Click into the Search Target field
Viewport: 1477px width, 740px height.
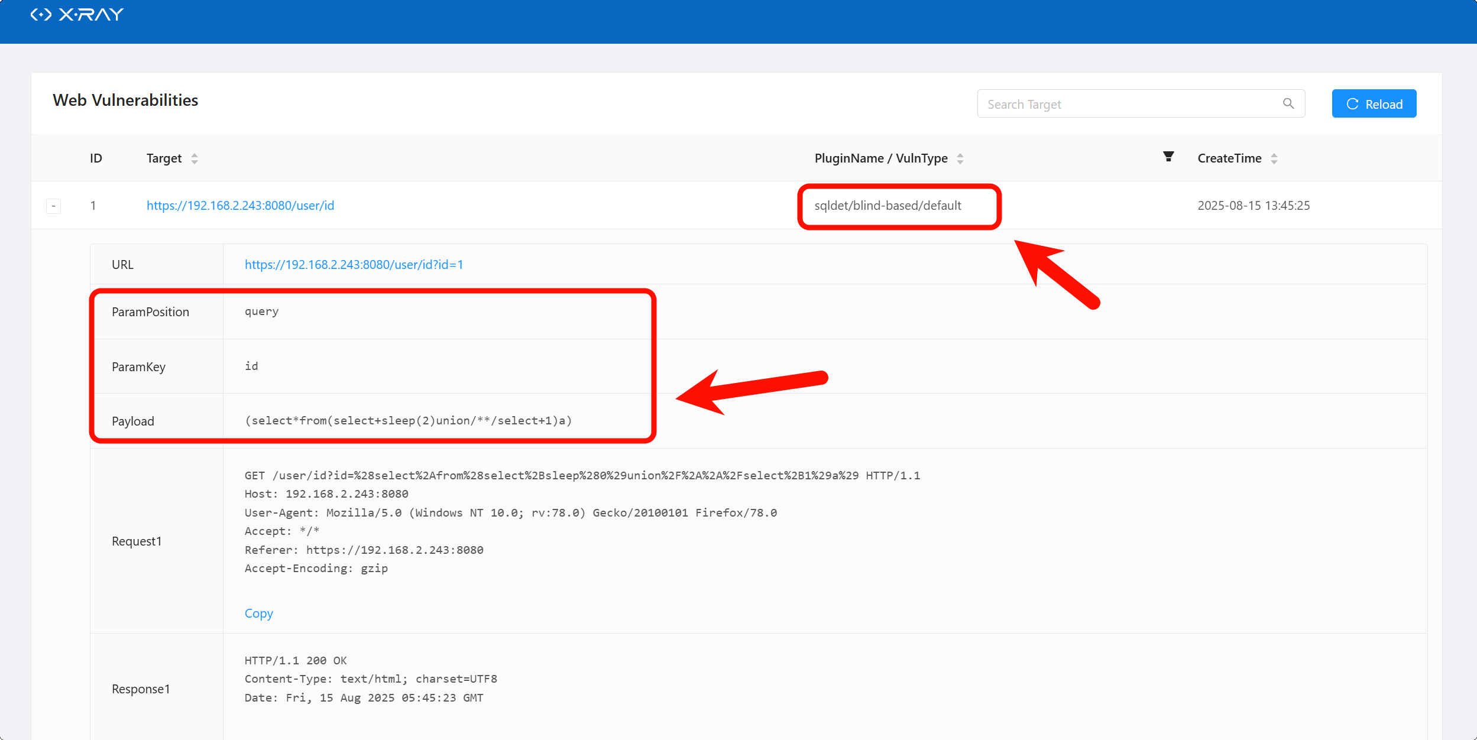(x=1123, y=104)
